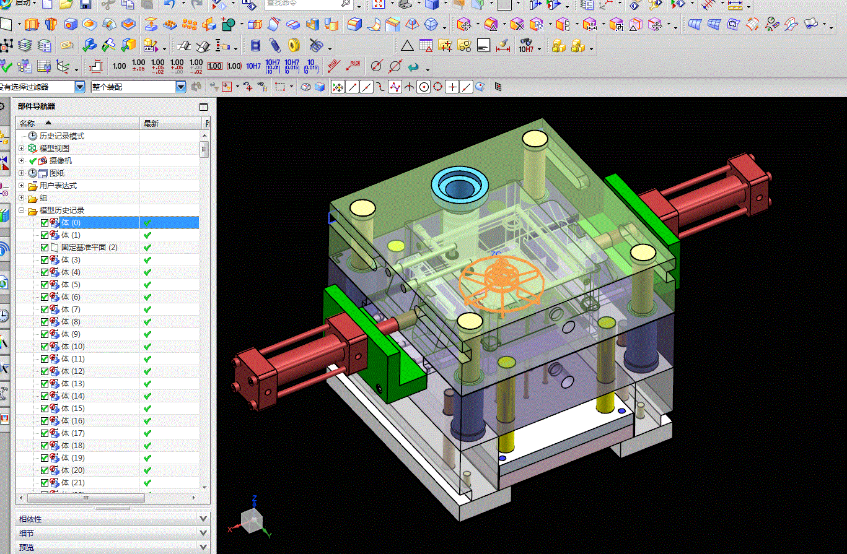
Task: Expand the 摄像机 tree node
Action: (x=22, y=161)
